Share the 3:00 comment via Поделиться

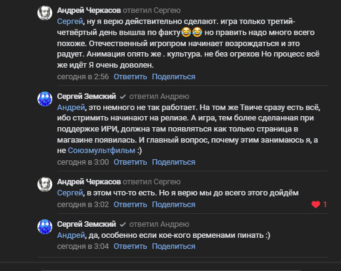173,162
